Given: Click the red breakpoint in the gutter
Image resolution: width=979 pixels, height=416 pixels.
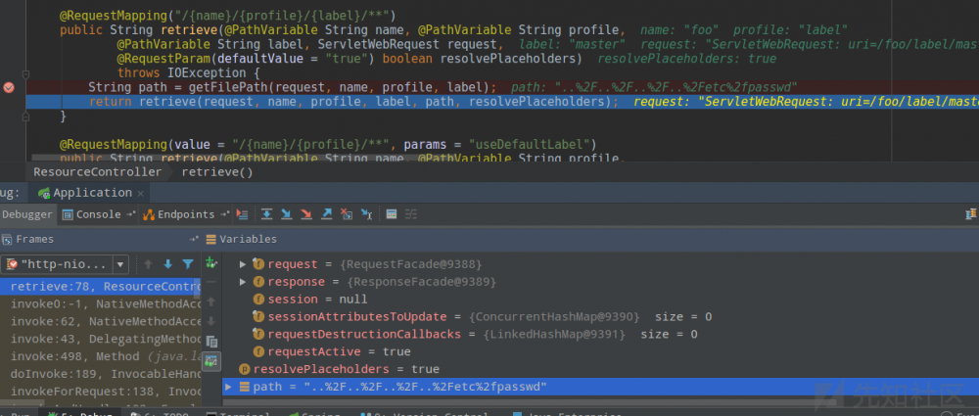Looking at the screenshot, I should point(9,87).
